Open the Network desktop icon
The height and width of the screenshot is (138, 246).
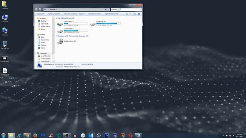[x=5, y=32]
